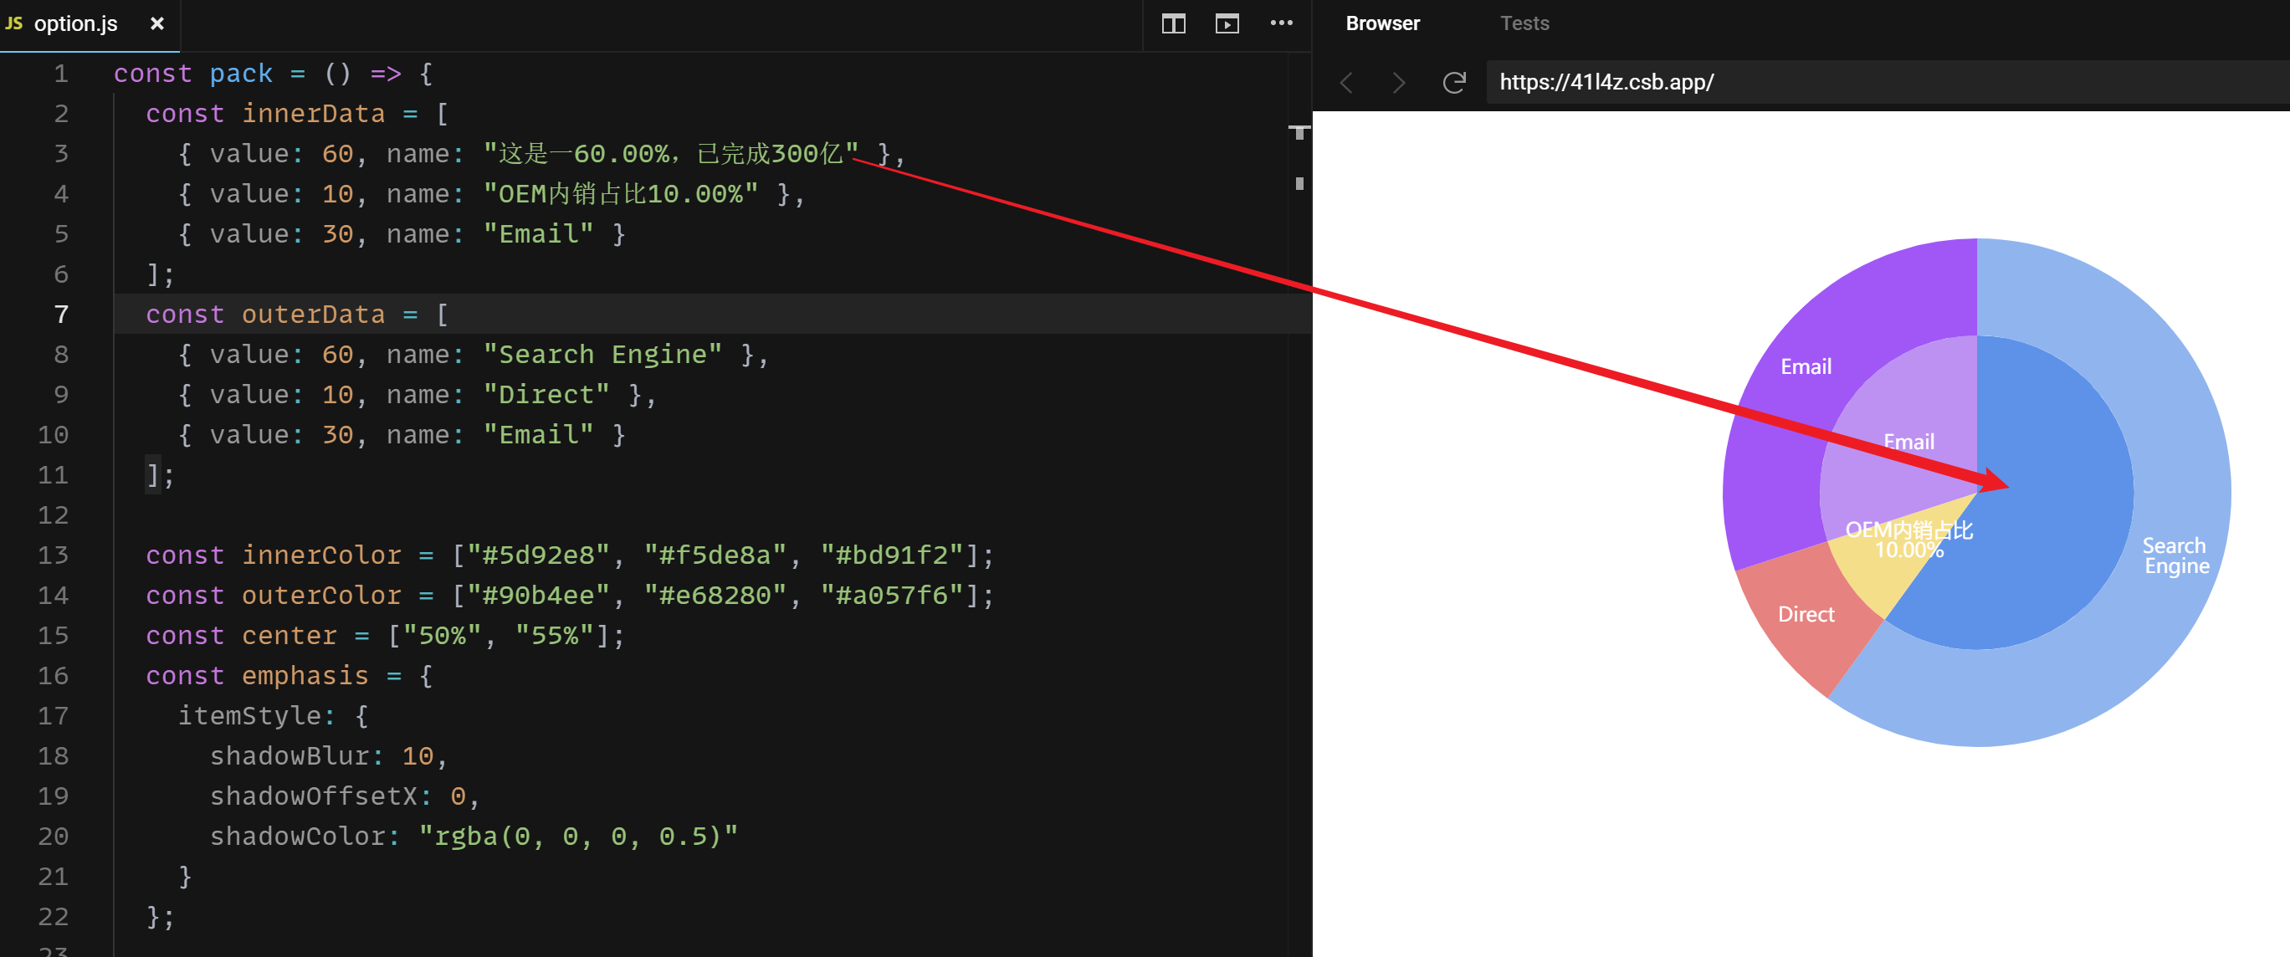This screenshot has width=2290, height=957.
Task: Click the browser back arrow
Action: pyautogui.click(x=1347, y=83)
